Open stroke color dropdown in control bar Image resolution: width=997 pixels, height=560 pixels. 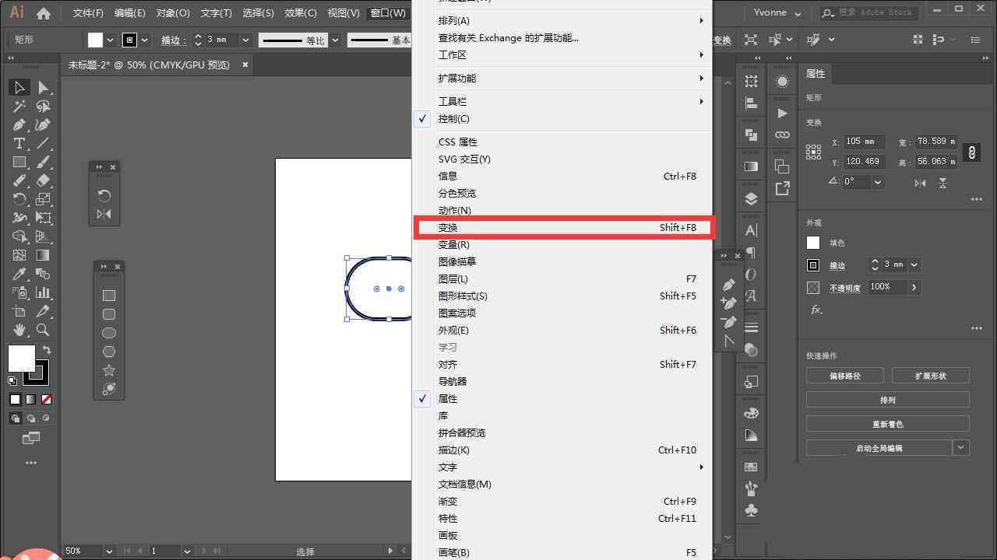tap(146, 40)
